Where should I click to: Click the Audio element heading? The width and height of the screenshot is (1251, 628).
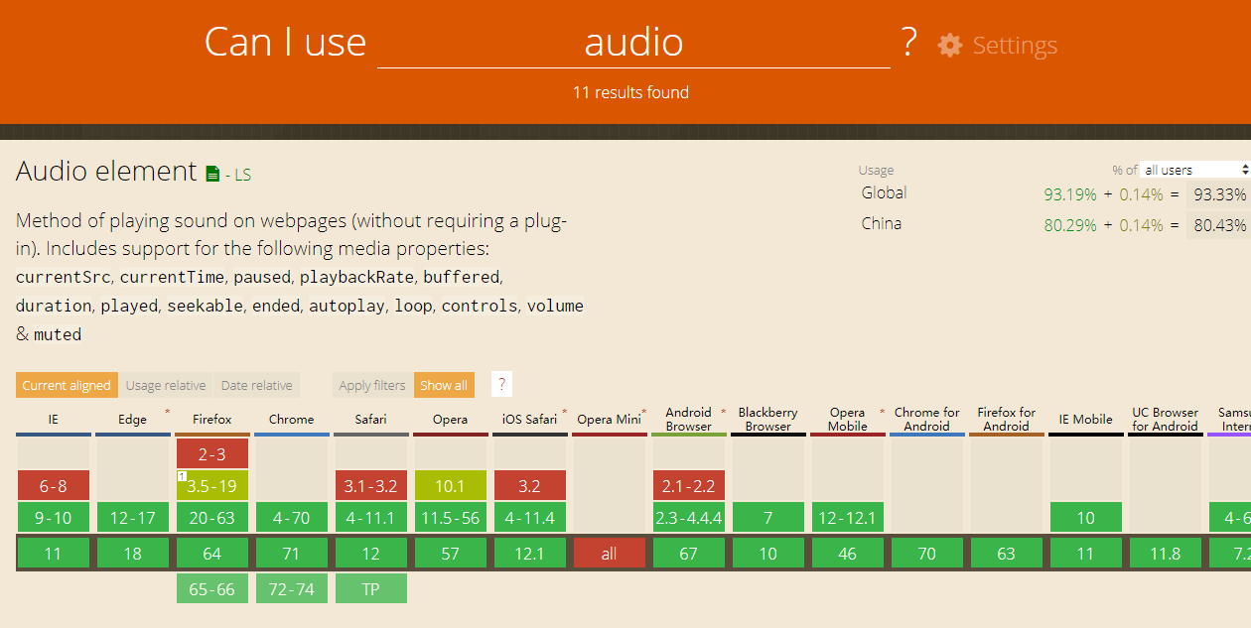(x=106, y=171)
